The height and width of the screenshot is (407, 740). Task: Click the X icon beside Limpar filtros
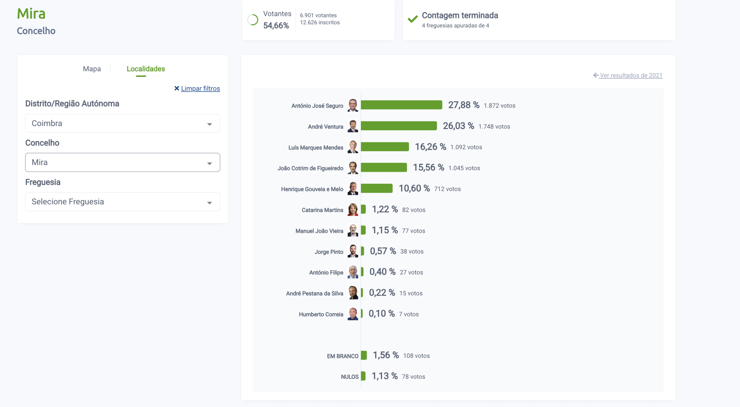[177, 88]
